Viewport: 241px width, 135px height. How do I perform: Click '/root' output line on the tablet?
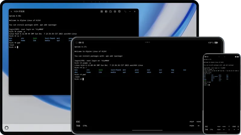(77, 77)
